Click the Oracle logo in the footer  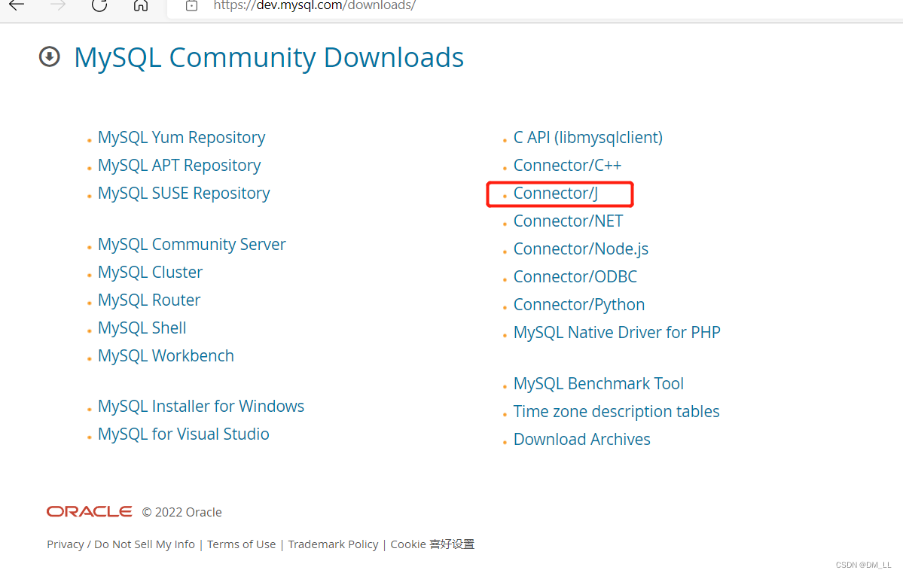click(x=90, y=511)
